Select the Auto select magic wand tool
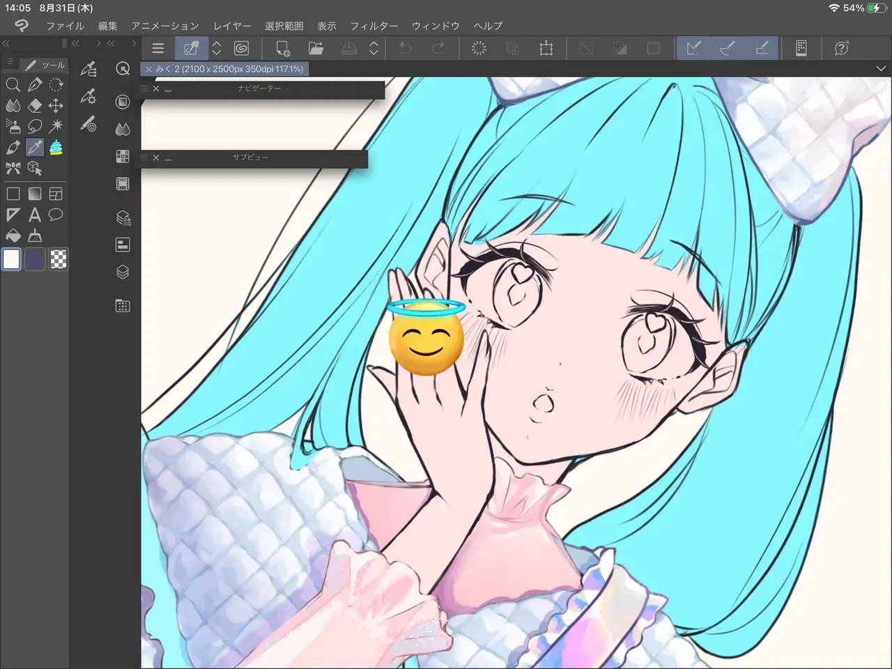892x669 pixels. pyautogui.click(x=56, y=126)
